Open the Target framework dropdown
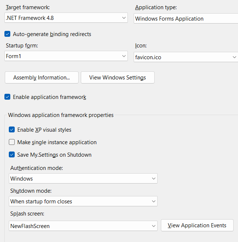238x242 pixels. tap(66, 18)
